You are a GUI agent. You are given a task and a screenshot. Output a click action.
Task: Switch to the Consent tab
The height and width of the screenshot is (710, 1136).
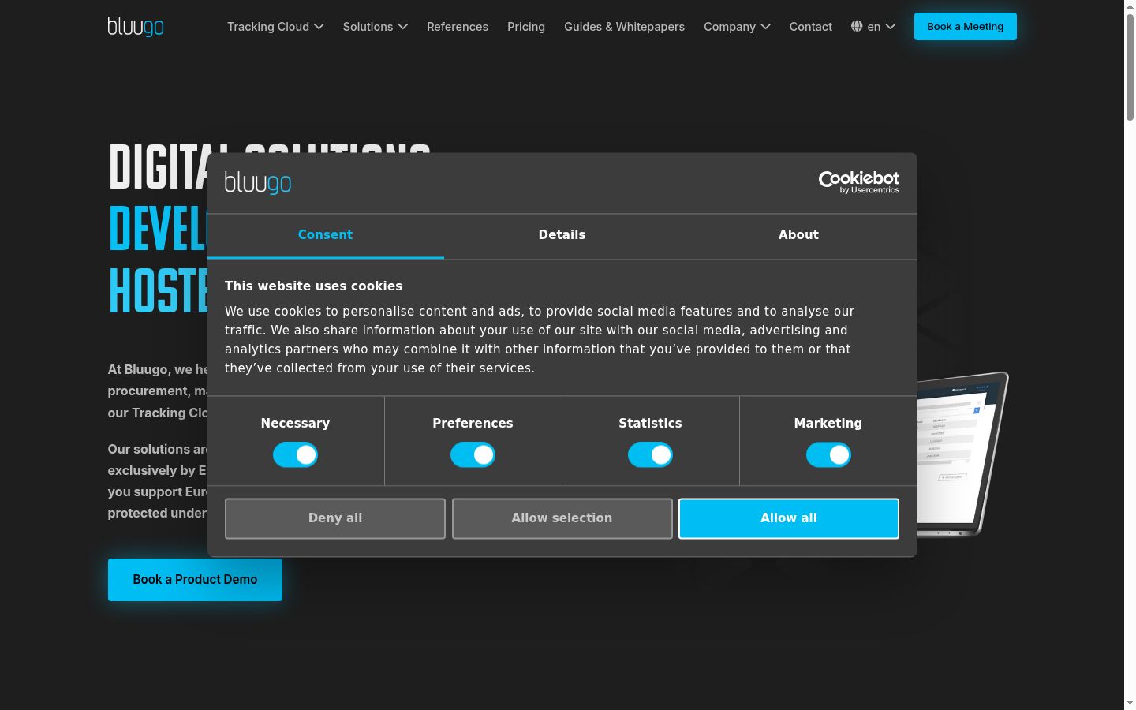(326, 235)
